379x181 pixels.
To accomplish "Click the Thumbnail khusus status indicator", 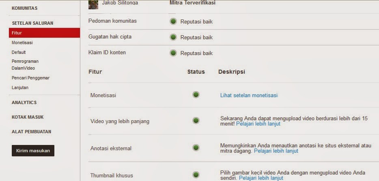I will 196,175.
